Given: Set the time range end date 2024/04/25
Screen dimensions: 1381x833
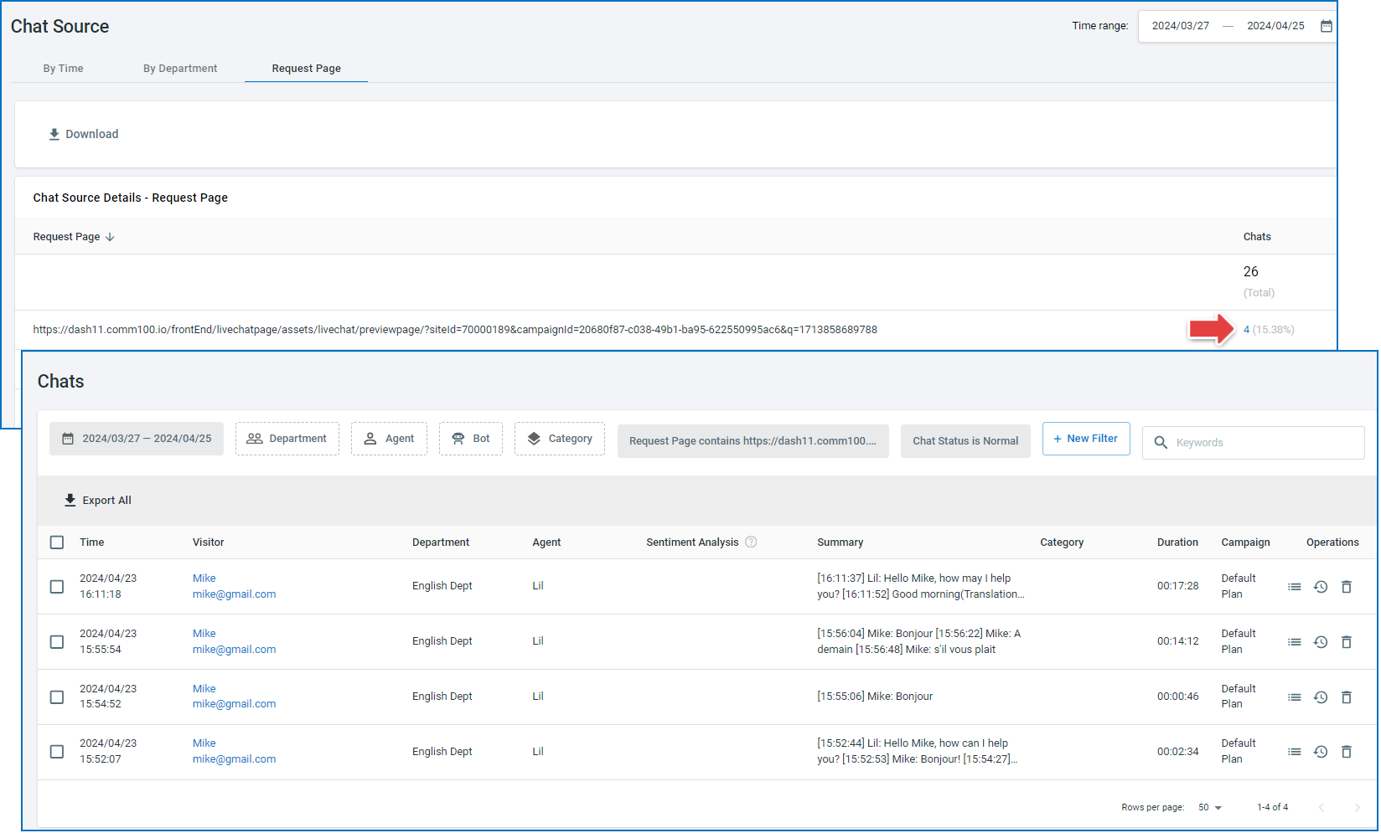Looking at the screenshot, I should pos(1275,26).
